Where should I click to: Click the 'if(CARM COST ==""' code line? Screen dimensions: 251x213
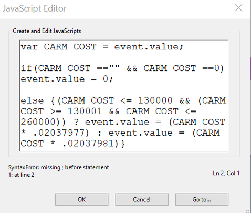point(122,68)
